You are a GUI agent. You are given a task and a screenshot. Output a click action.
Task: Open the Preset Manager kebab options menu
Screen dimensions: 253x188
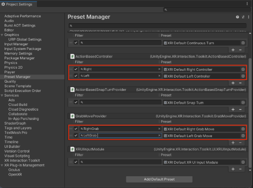coord(248,17)
